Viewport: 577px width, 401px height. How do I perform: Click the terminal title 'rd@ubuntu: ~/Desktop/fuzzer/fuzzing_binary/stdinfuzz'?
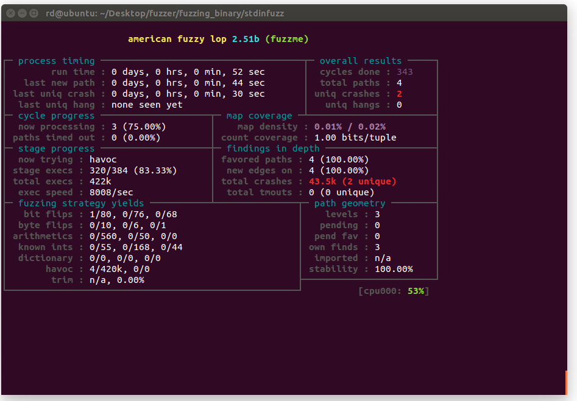(165, 13)
